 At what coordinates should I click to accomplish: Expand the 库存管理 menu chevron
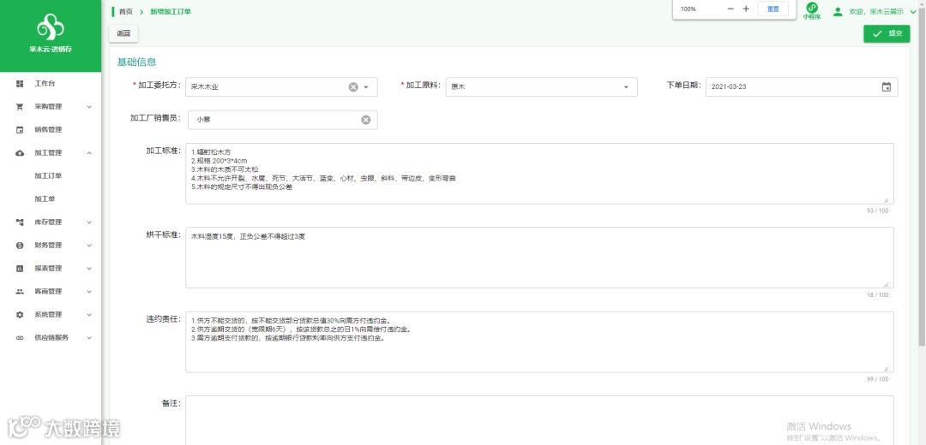tap(89, 222)
